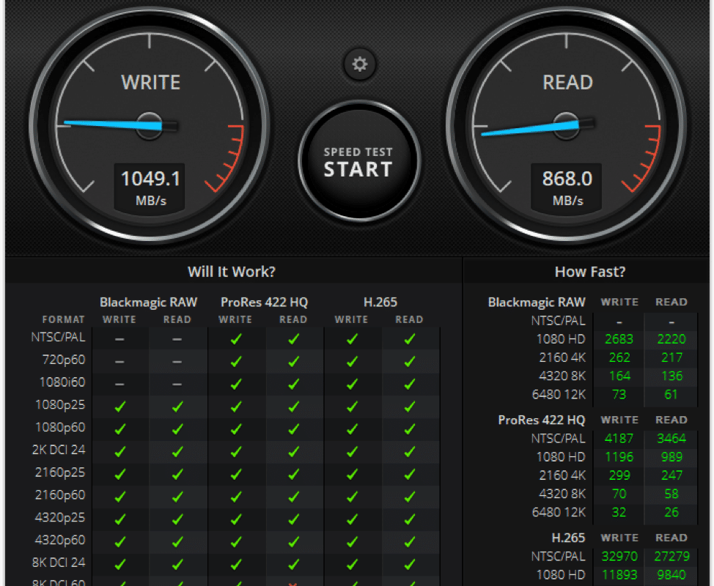
Task: Click the ProRes 422 HQ heading in How Fast
Action: point(542,420)
